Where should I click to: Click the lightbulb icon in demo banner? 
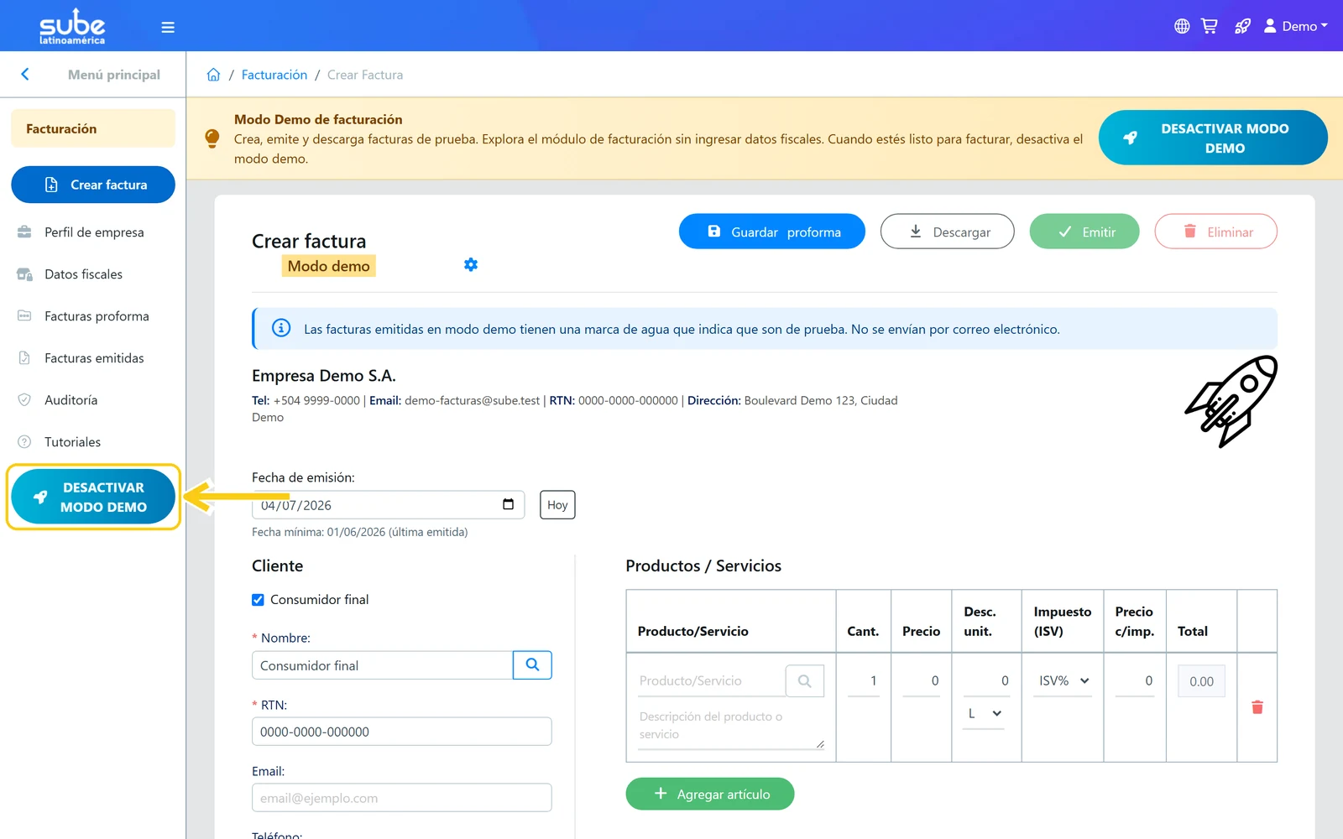(x=212, y=138)
